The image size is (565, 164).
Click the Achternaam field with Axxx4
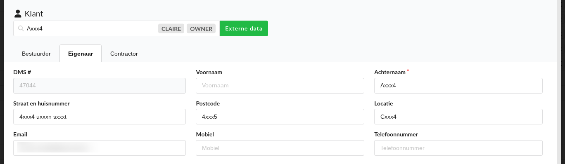[458, 86]
